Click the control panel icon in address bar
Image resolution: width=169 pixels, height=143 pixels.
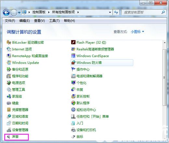pos(24,12)
